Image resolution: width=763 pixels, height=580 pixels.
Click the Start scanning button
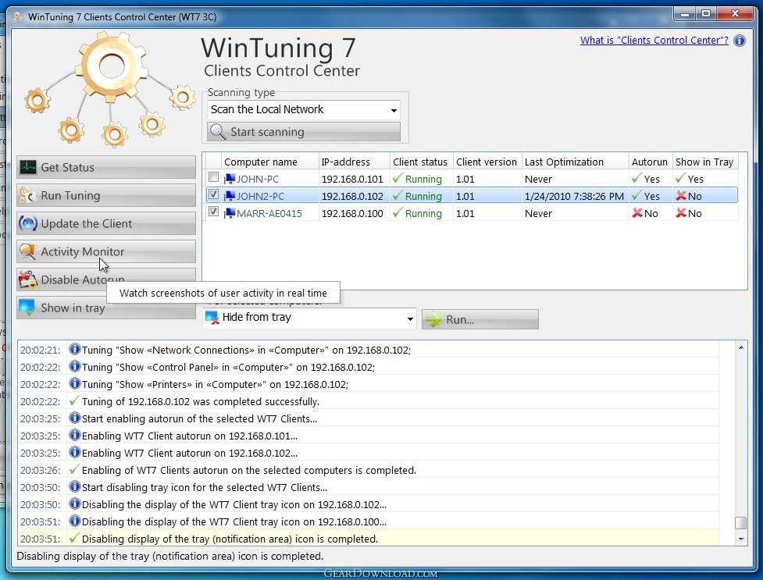pyautogui.click(x=304, y=132)
